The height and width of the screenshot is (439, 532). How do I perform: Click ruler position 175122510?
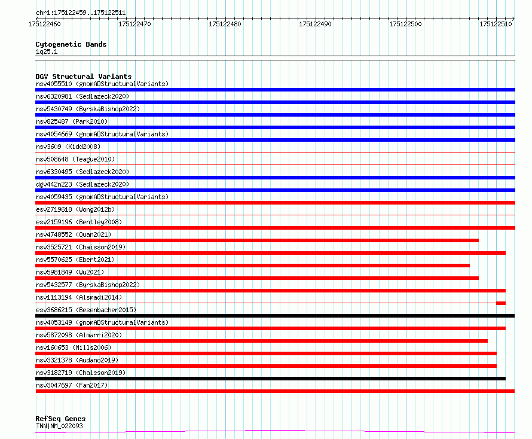click(x=496, y=24)
